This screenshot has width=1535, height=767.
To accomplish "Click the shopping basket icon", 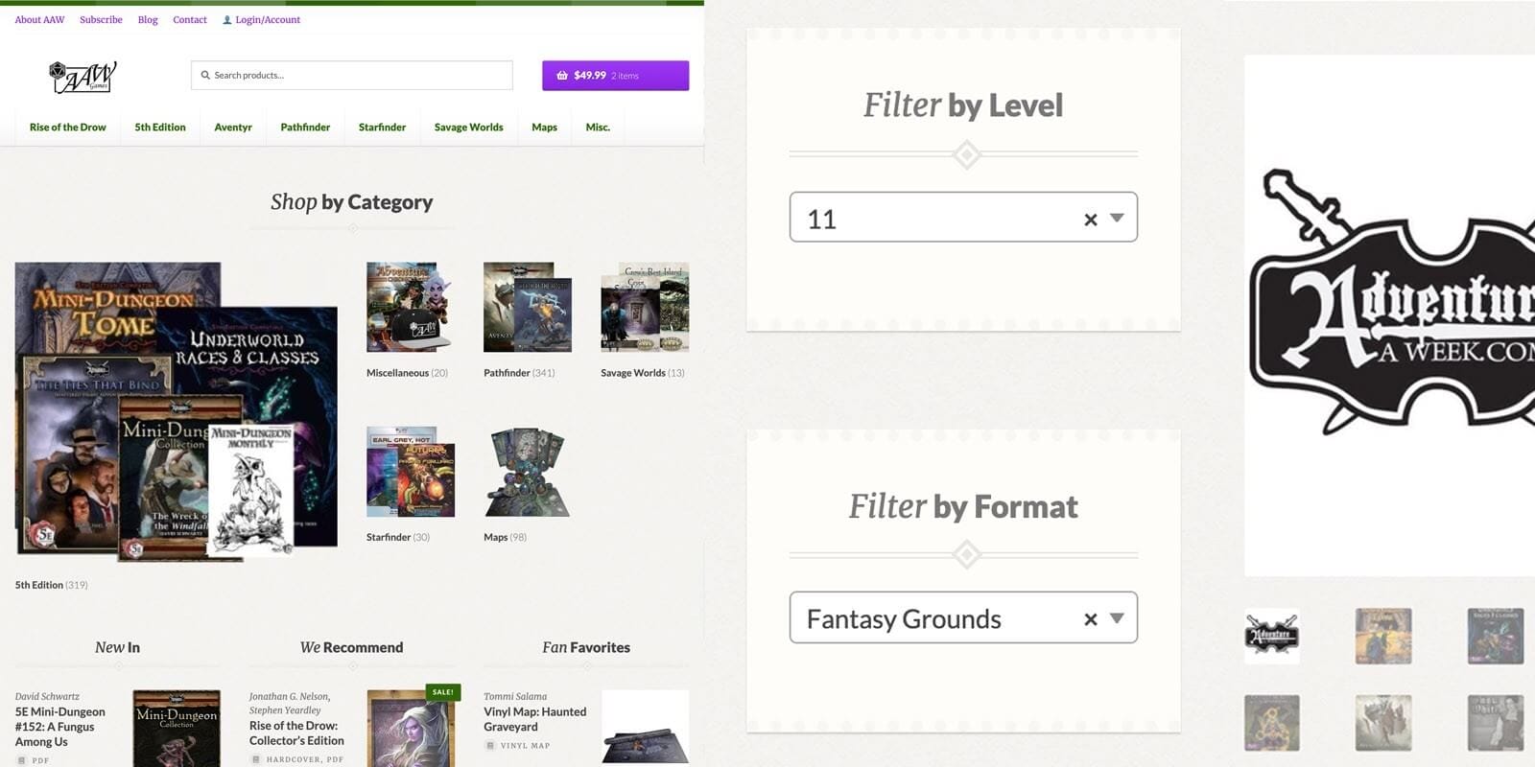I will click(x=562, y=75).
